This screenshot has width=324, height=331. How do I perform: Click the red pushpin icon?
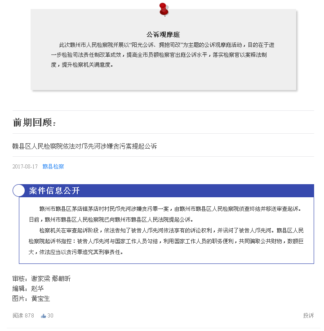(x=164, y=9)
